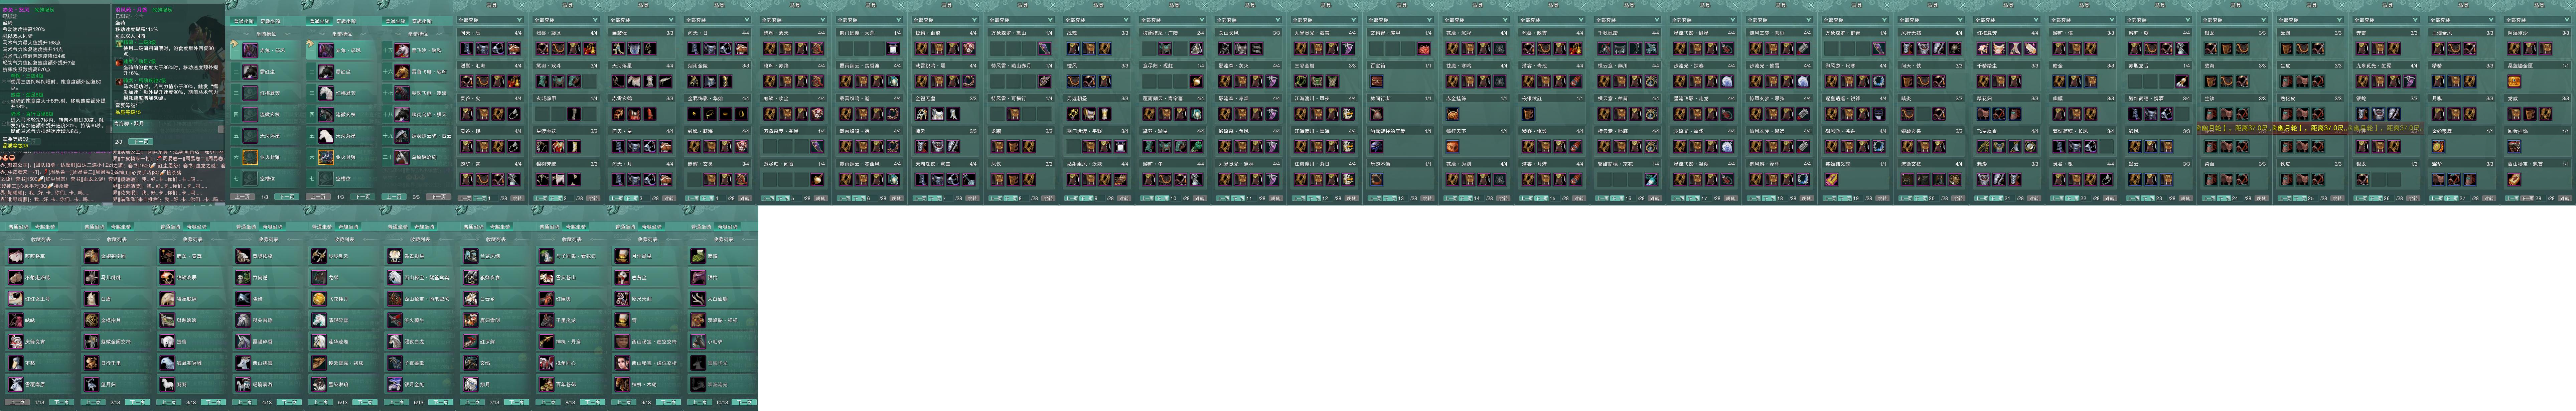Pick the 步步登云 mount icon
This screenshot has width=2576, height=411.
coord(319,256)
